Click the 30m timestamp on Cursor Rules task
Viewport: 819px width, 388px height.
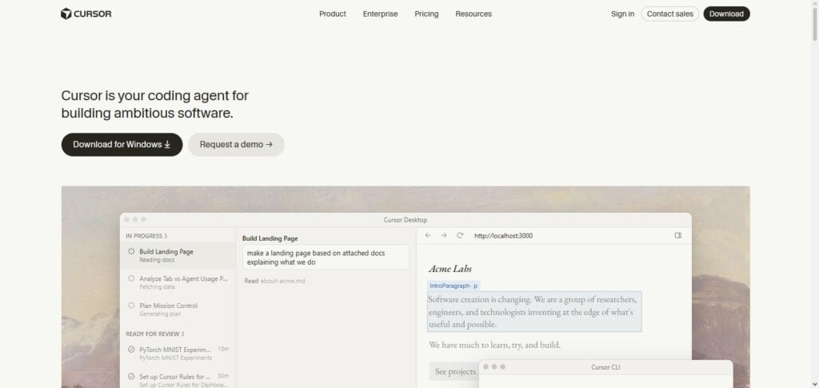point(223,376)
